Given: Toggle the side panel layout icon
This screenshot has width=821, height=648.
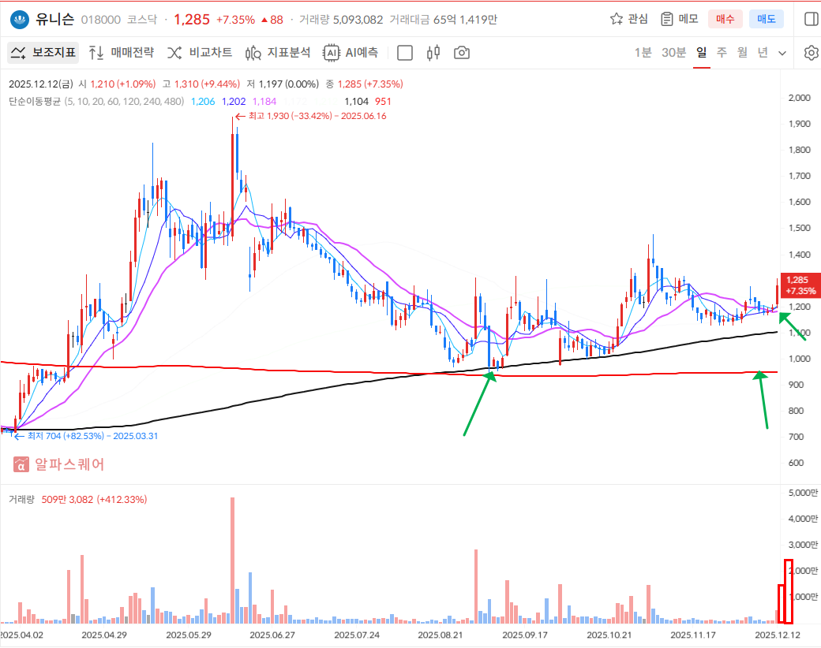Looking at the screenshot, I should (810, 19).
